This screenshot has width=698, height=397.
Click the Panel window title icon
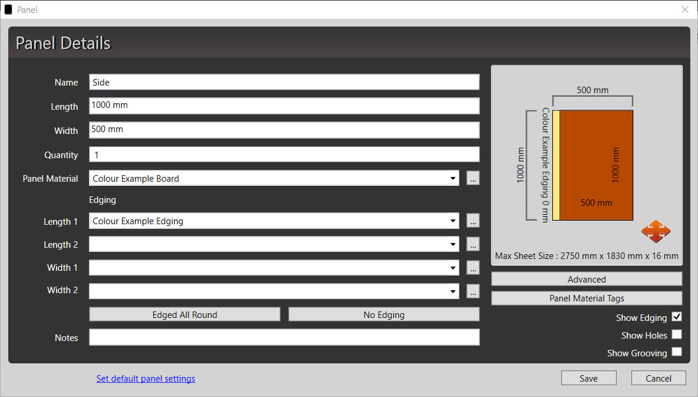pos(8,10)
